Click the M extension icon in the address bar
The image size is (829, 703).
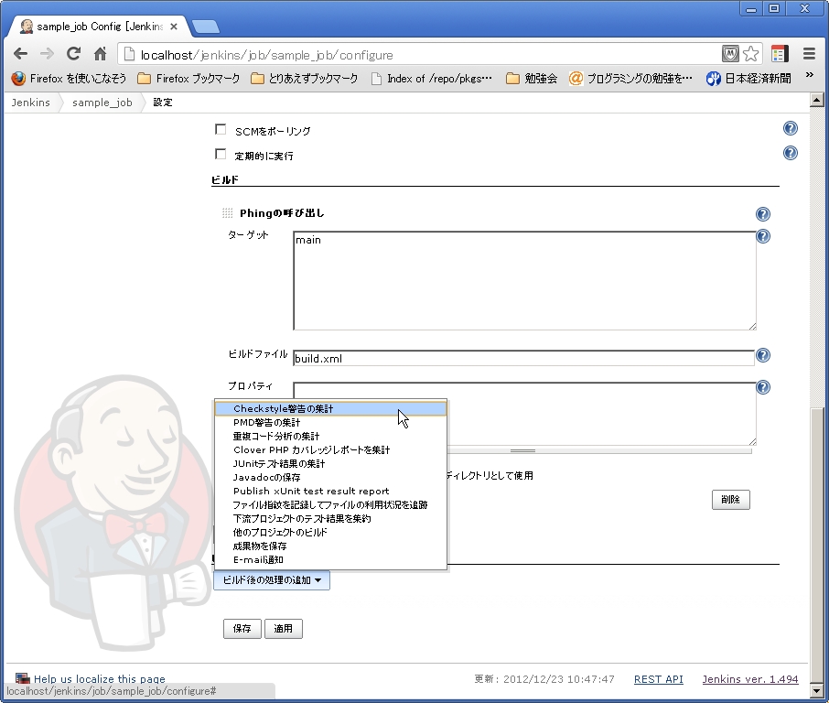(x=730, y=53)
